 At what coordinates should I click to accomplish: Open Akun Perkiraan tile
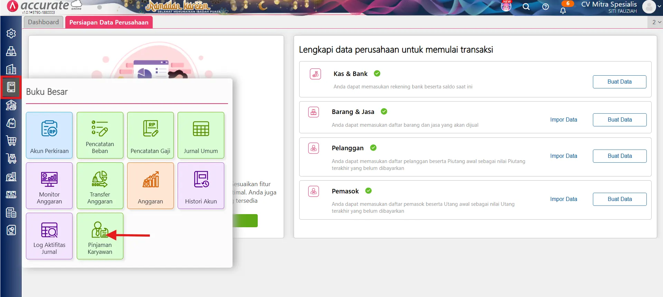pos(49,135)
